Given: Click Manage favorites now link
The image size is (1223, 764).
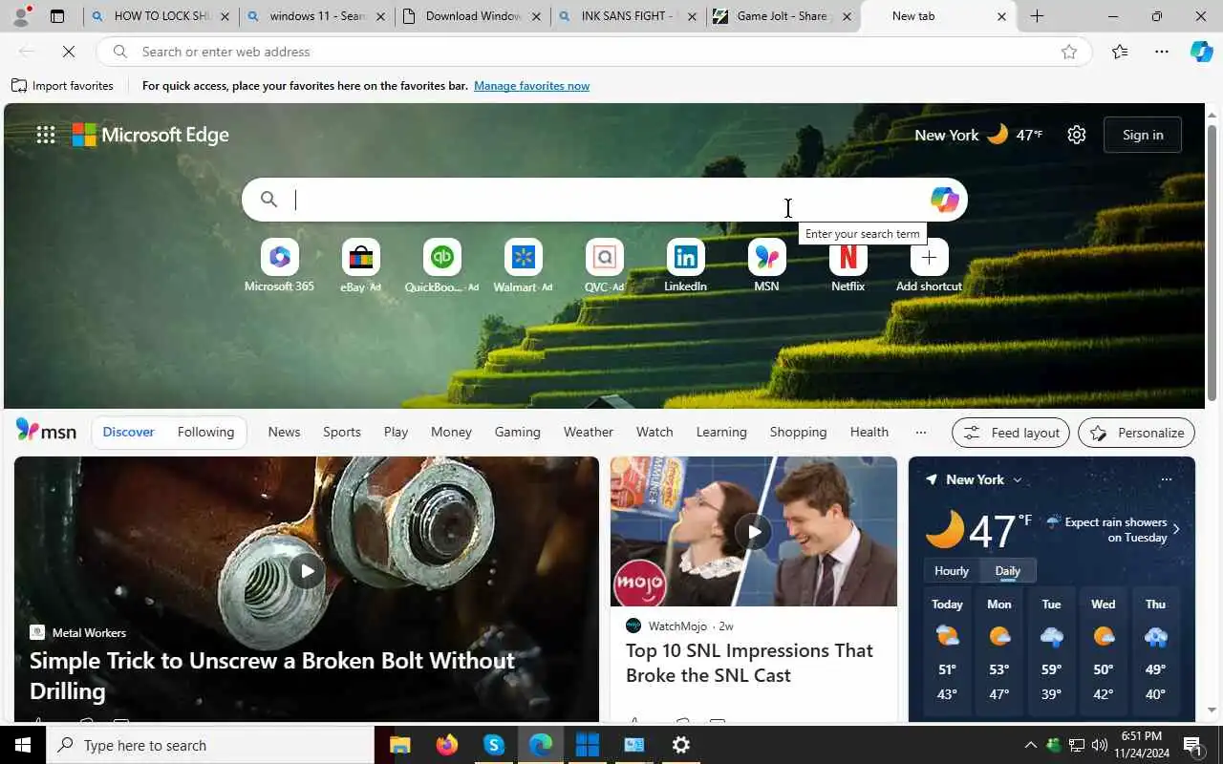Looking at the screenshot, I should coord(531,86).
